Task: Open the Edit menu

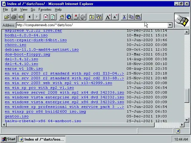Action: (14, 10)
